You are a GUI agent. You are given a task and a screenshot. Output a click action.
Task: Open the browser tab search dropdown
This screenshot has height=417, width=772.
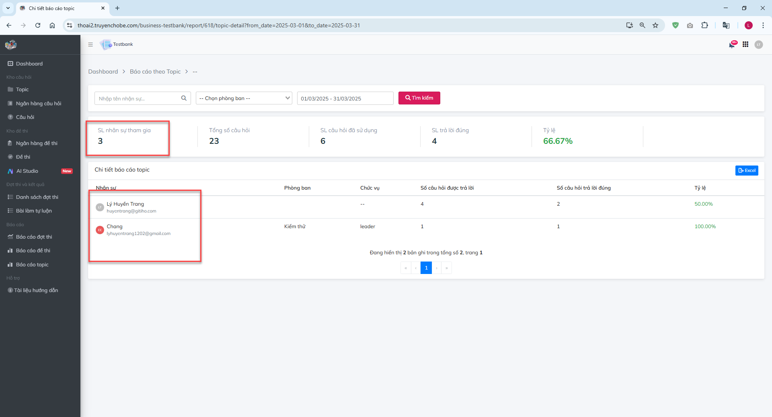click(x=8, y=8)
